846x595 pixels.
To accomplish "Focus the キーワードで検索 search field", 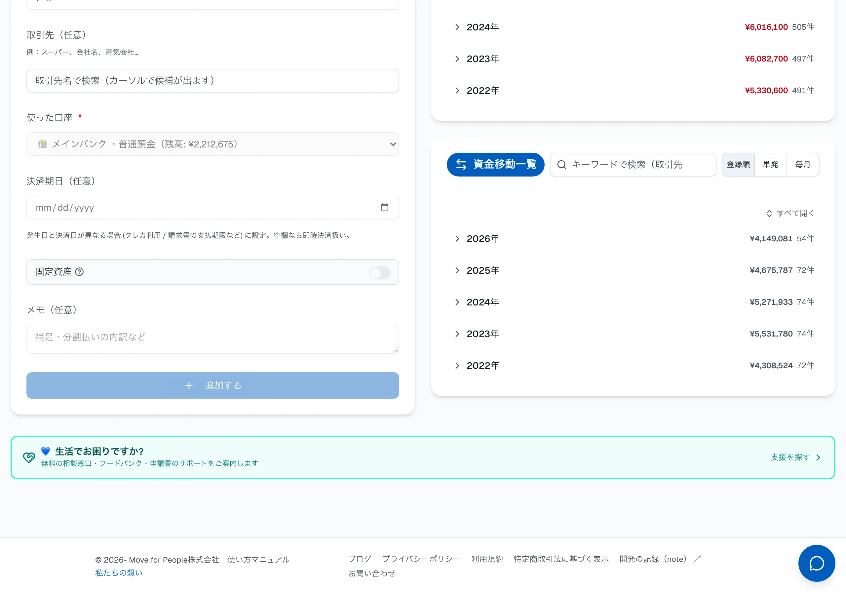I will coord(633,165).
